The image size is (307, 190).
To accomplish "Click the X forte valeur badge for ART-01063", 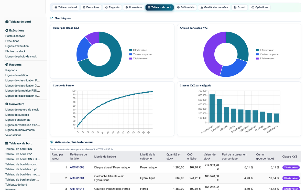I will click(x=291, y=167).
